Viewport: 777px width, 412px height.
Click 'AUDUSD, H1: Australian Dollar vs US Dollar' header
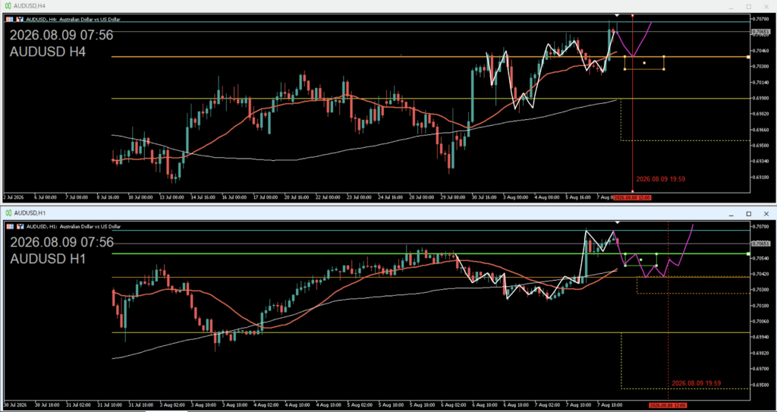[73, 227]
